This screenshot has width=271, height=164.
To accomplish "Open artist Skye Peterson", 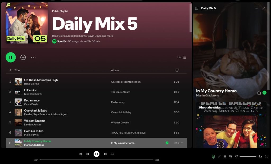I will point(41,114).
